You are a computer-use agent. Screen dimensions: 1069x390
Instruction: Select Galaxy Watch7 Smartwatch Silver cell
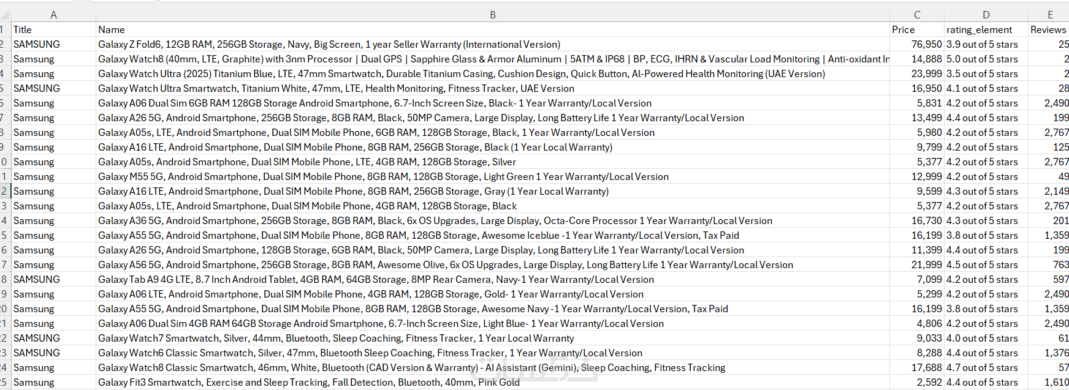click(x=493, y=338)
